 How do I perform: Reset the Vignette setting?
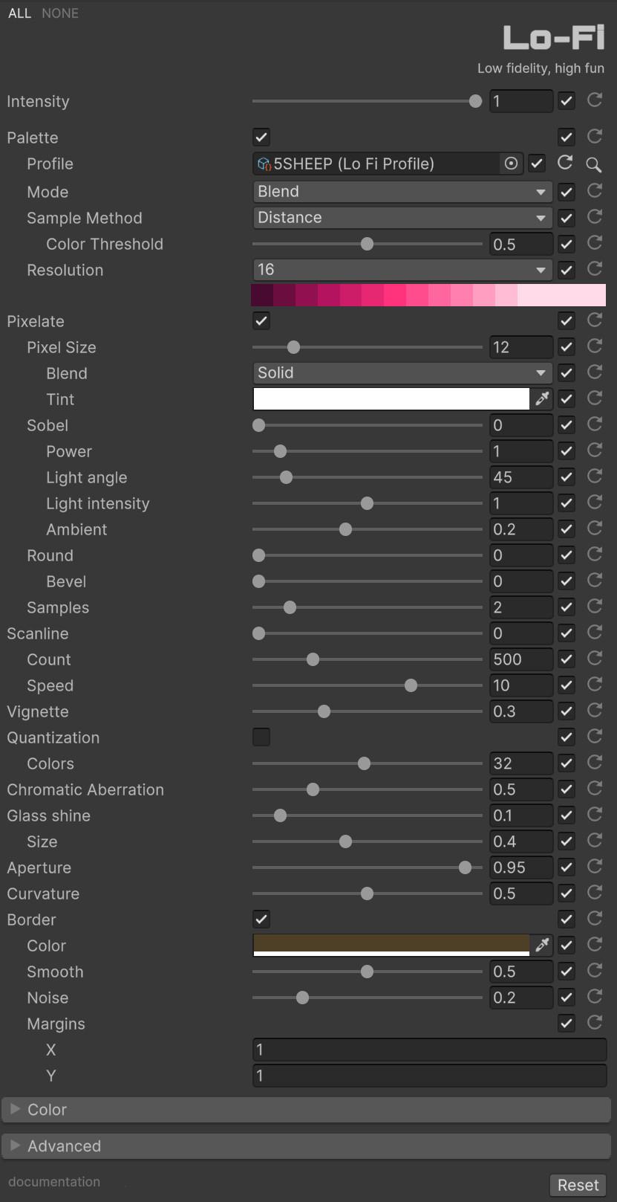click(x=595, y=711)
